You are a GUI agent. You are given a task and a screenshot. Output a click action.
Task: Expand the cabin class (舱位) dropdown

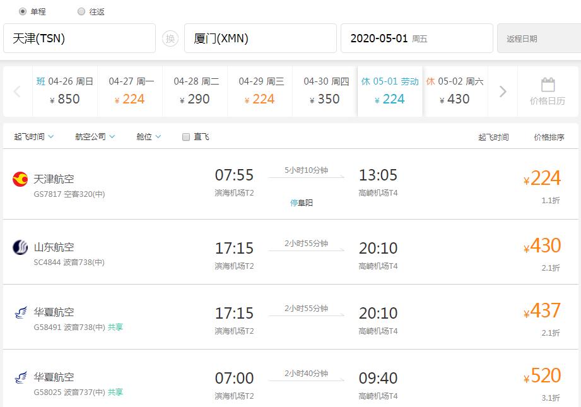(x=148, y=137)
